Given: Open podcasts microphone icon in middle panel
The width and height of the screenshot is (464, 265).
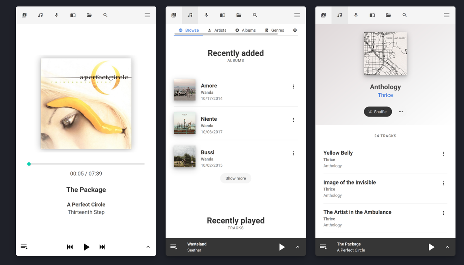Looking at the screenshot, I should click(206, 15).
